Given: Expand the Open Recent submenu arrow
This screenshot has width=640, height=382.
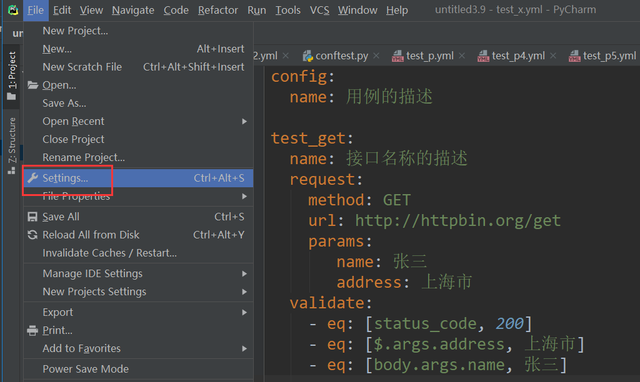Looking at the screenshot, I should tap(244, 121).
